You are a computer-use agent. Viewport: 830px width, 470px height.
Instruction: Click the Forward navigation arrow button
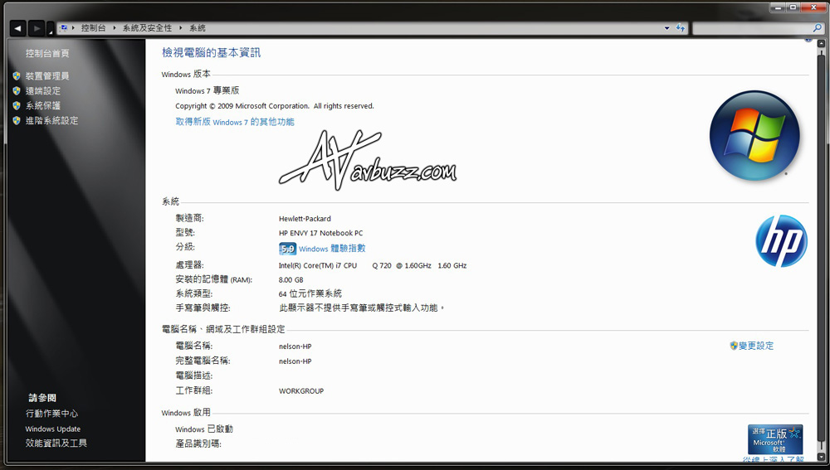(37, 28)
